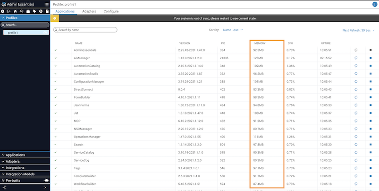Viewport: 379px width, 191px height.
Task: Open the Name - Asc sort dropdown
Action: pyautogui.click(x=232, y=30)
